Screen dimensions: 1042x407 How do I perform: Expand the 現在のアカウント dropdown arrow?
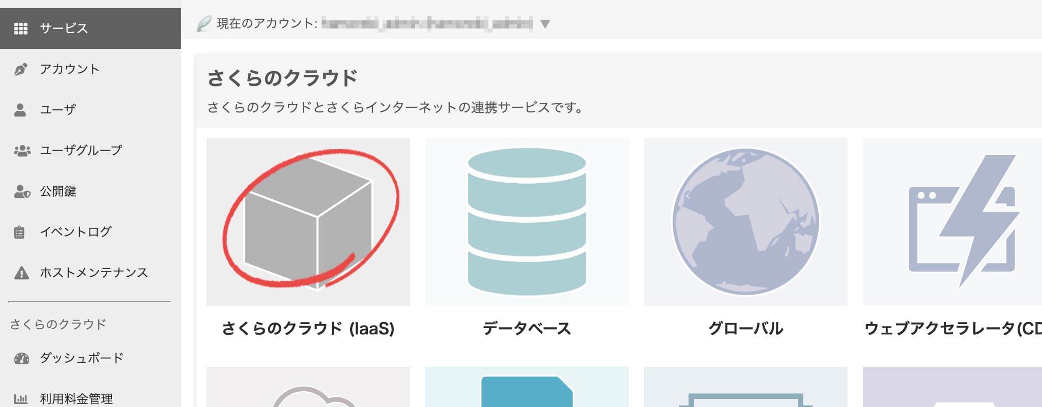click(x=545, y=24)
